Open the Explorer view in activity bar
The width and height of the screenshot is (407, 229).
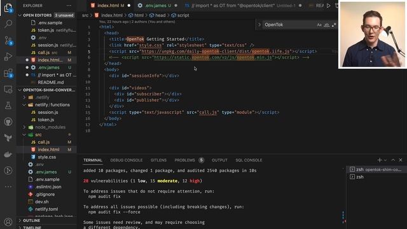pos(8,8)
